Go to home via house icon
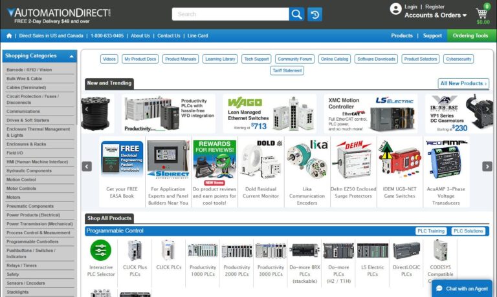 click(x=9, y=36)
